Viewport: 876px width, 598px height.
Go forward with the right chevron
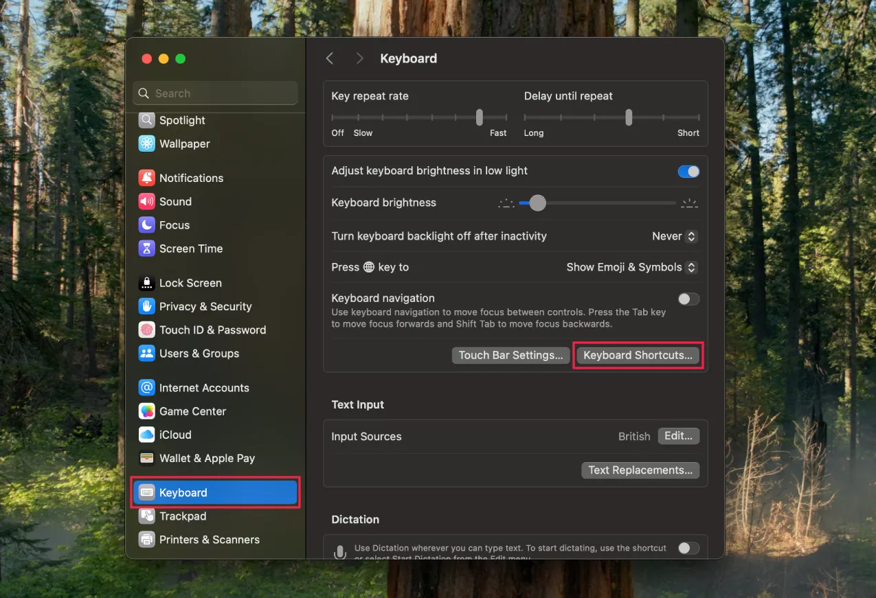(x=359, y=58)
